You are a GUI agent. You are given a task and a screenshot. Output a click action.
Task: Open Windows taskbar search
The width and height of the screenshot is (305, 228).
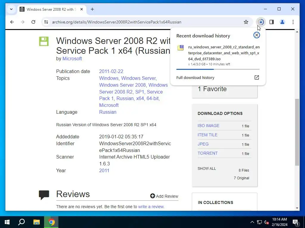(x=21, y=222)
